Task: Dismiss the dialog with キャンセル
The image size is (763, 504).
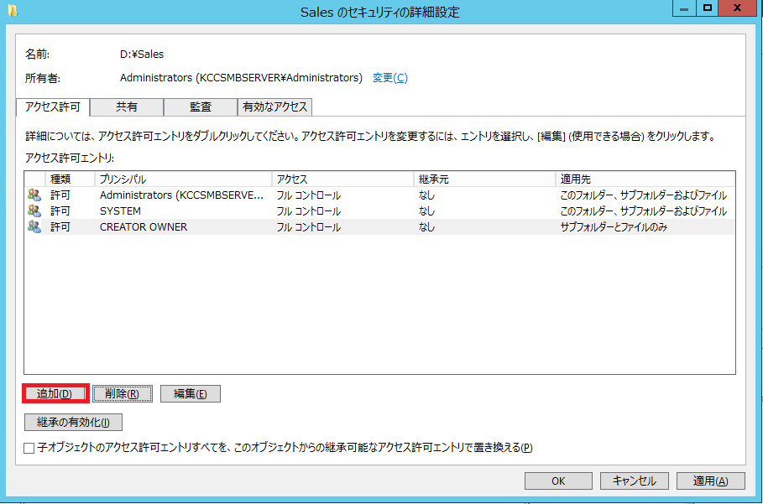Action: tap(633, 481)
